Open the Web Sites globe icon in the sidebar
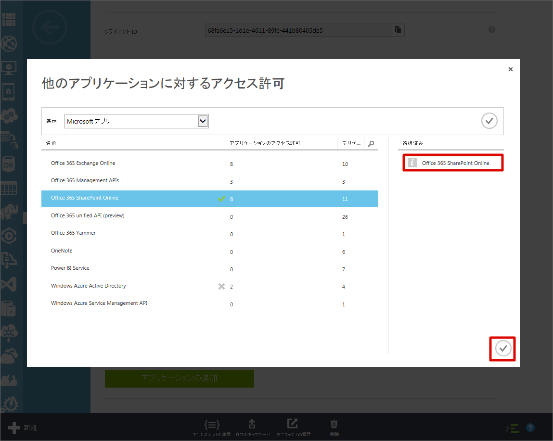This screenshot has width=553, height=441. (9, 44)
